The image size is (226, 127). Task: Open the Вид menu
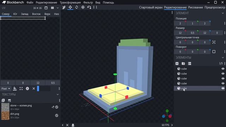(98, 2)
